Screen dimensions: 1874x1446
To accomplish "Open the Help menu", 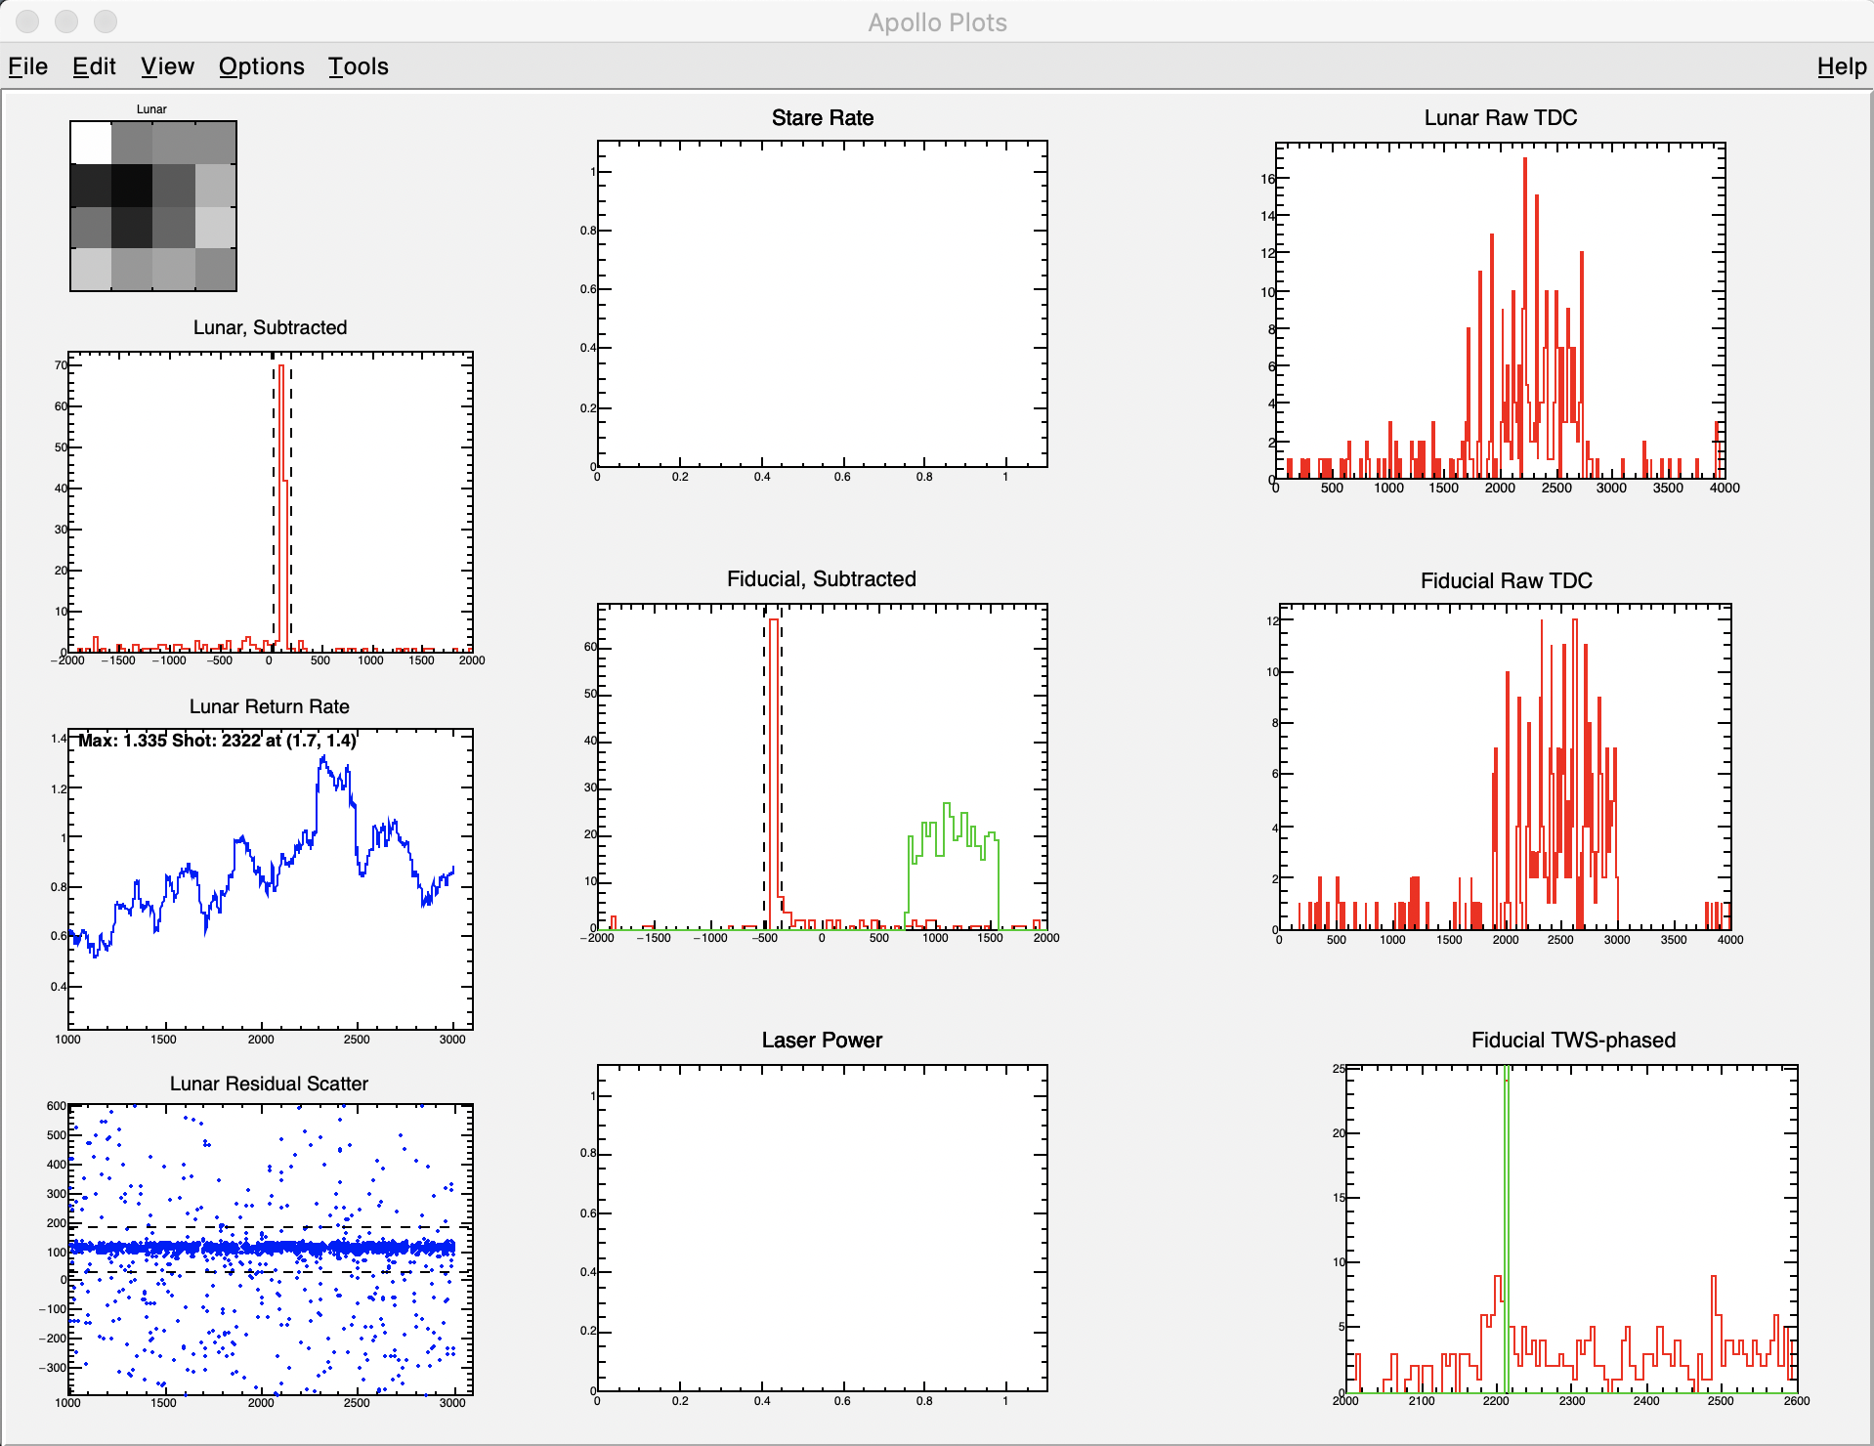I will pos(1842,66).
